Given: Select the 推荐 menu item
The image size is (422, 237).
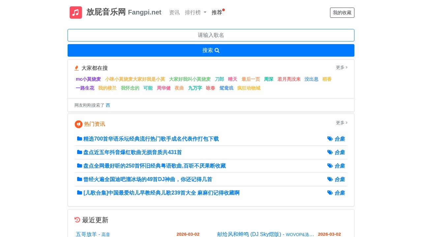Looking at the screenshot, I should click(217, 13).
